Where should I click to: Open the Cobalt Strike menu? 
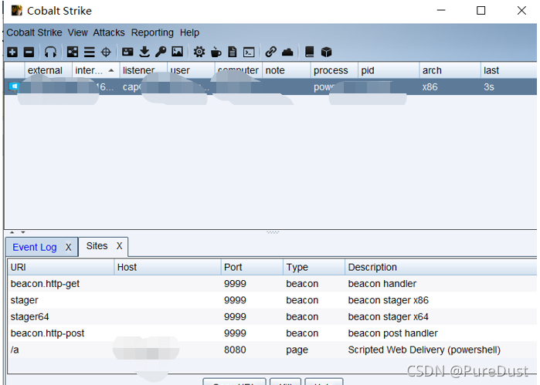(x=34, y=32)
